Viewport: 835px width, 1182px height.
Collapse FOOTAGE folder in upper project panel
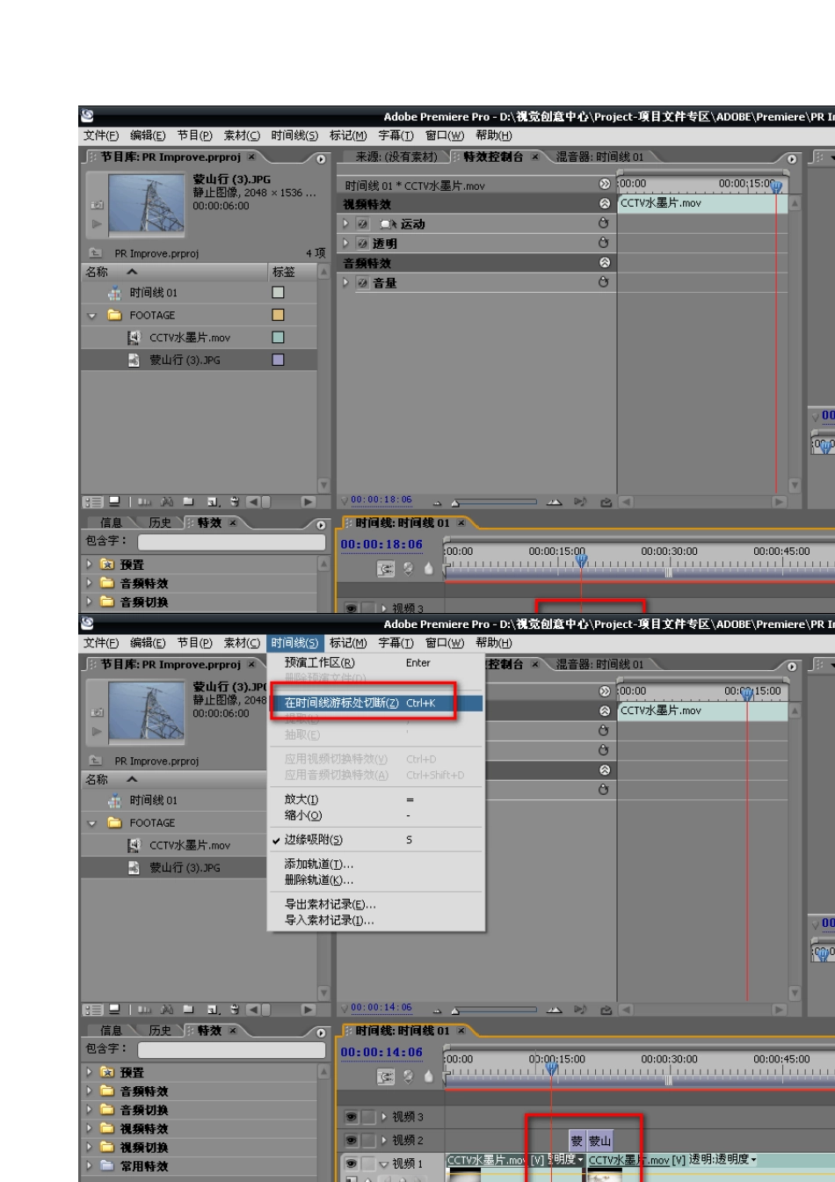point(92,316)
